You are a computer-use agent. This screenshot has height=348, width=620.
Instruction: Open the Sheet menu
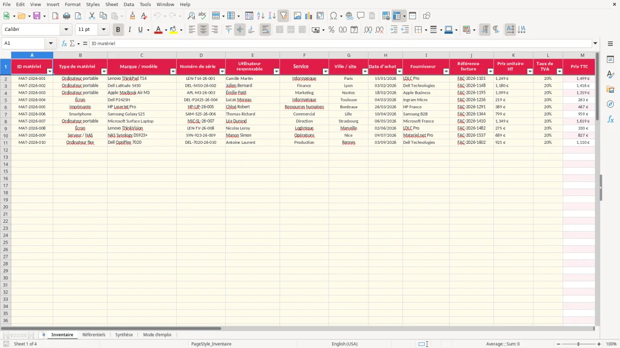pos(112,4)
